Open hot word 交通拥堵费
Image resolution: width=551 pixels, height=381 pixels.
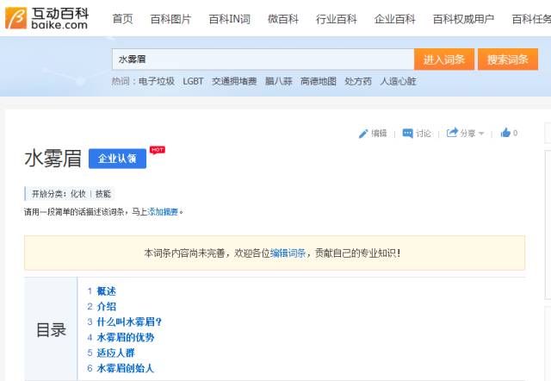pyautogui.click(x=234, y=81)
